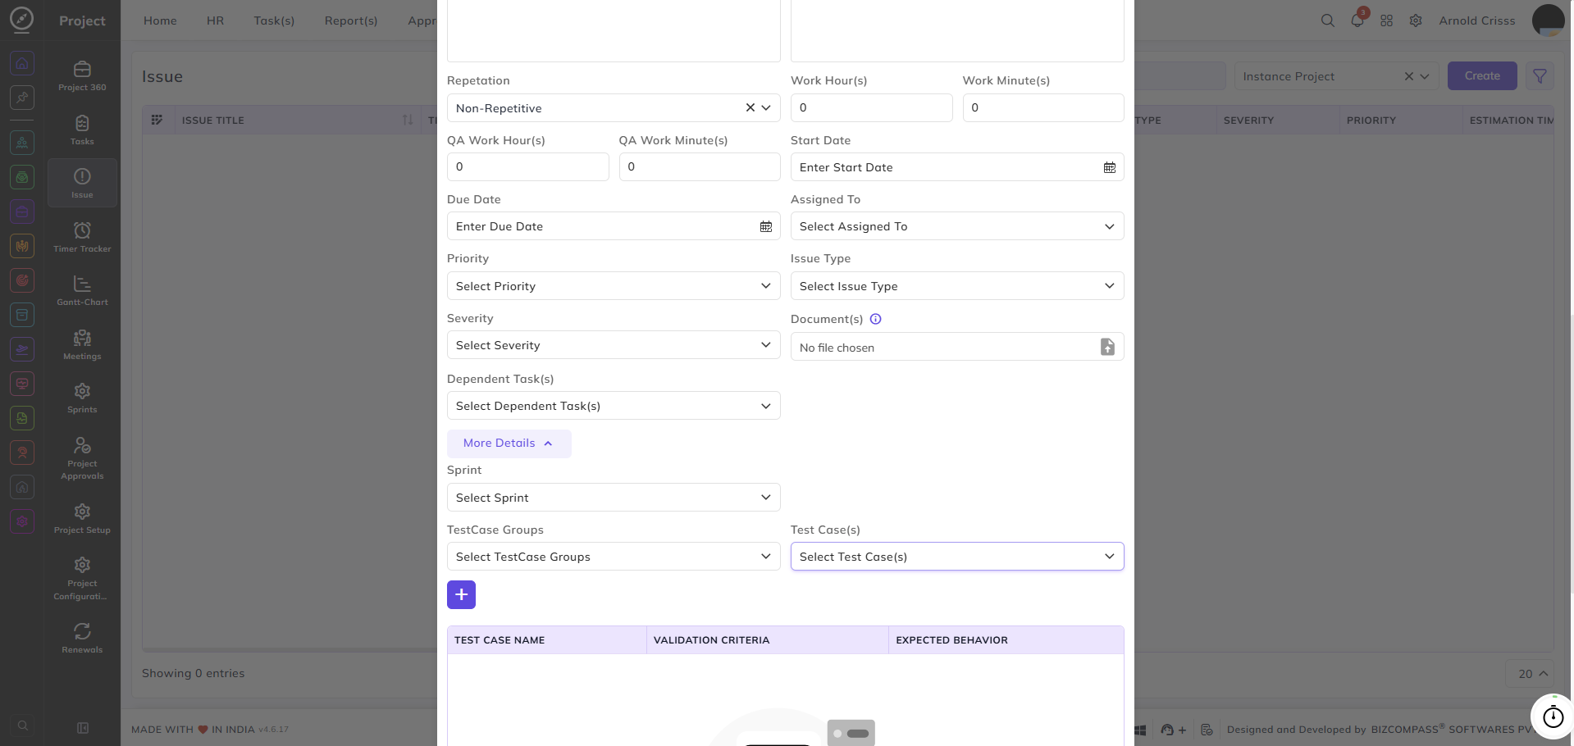Clear the Non-Repetitive selection
Viewport: 1574px width, 746px height.
[x=750, y=107]
